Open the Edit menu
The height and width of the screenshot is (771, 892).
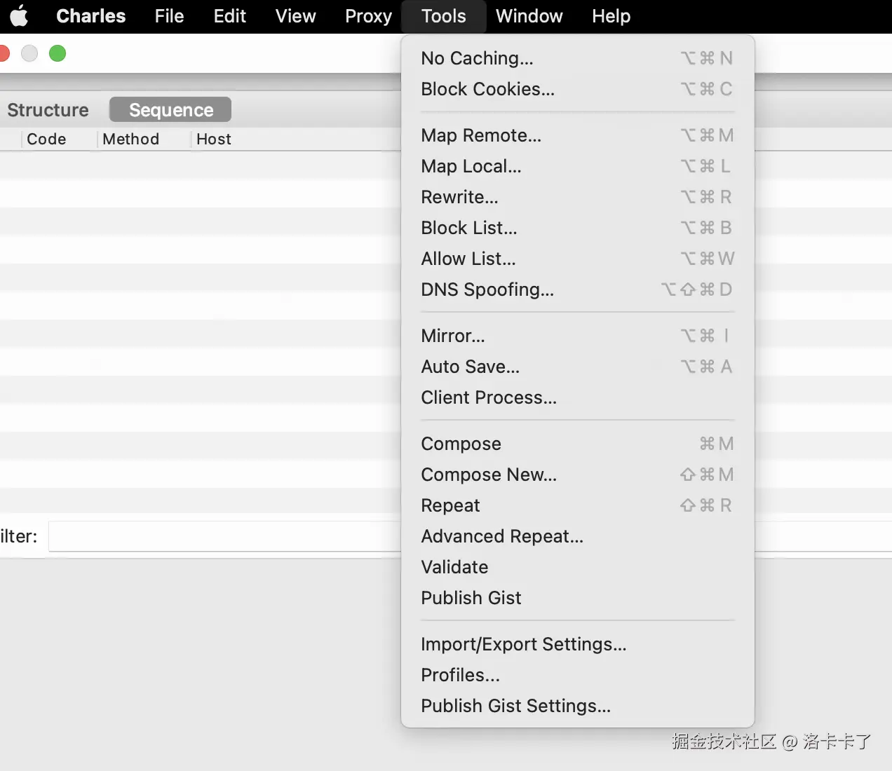tap(230, 16)
